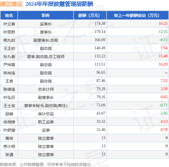This screenshot has height=167, width=169.
Task: Click the change value 4.13
Action: [164, 122]
